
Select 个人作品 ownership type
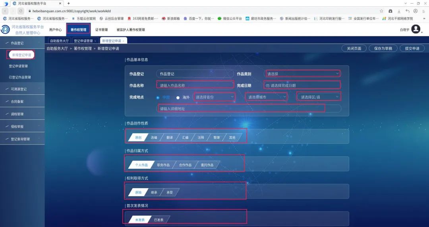[x=141, y=165]
